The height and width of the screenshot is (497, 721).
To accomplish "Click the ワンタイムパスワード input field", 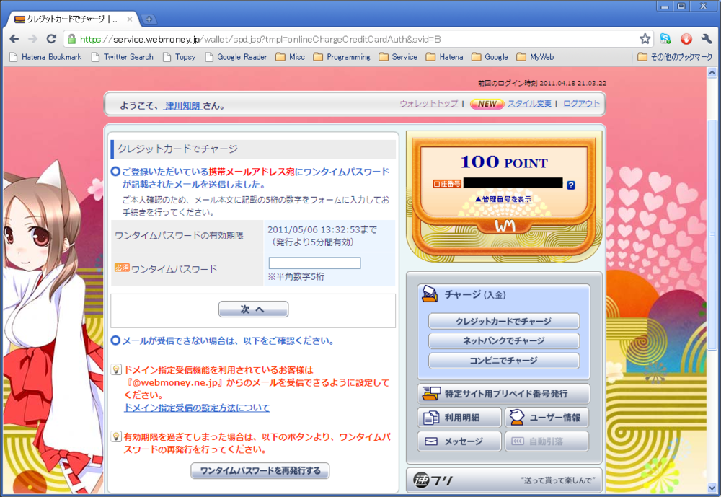I will click(314, 263).
